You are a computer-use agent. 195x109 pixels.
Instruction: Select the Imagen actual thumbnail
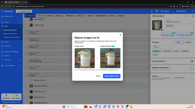(85, 58)
